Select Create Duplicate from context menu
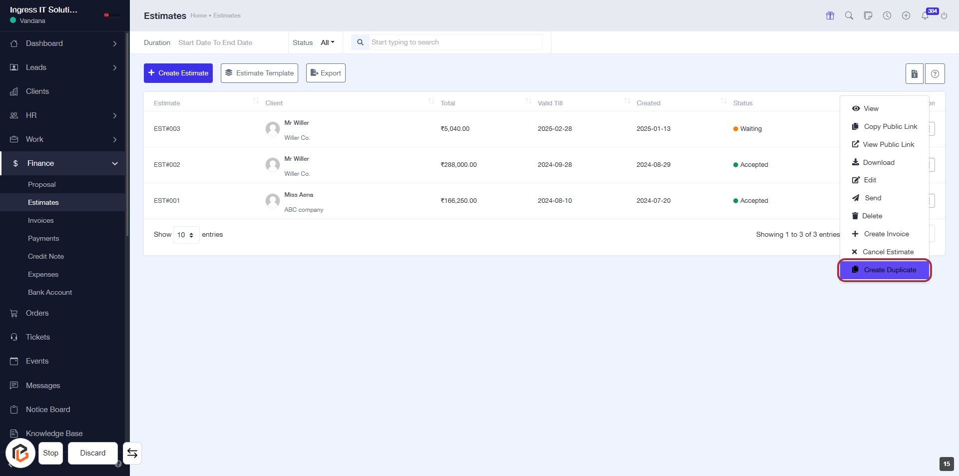Image resolution: width=959 pixels, height=476 pixels. tap(884, 270)
